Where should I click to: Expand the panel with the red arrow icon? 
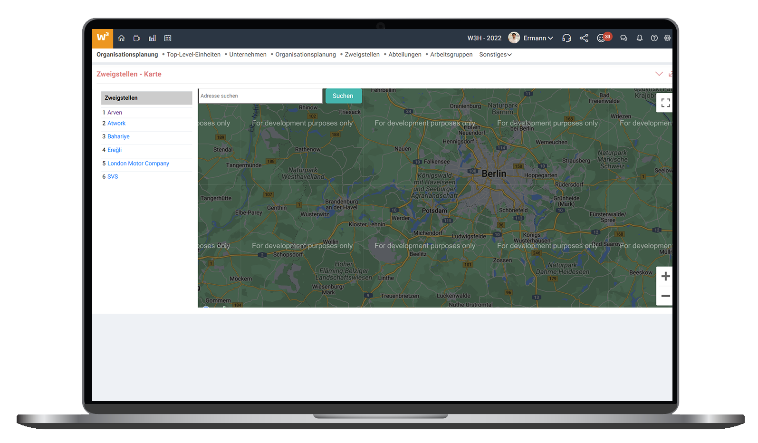tap(670, 74)
